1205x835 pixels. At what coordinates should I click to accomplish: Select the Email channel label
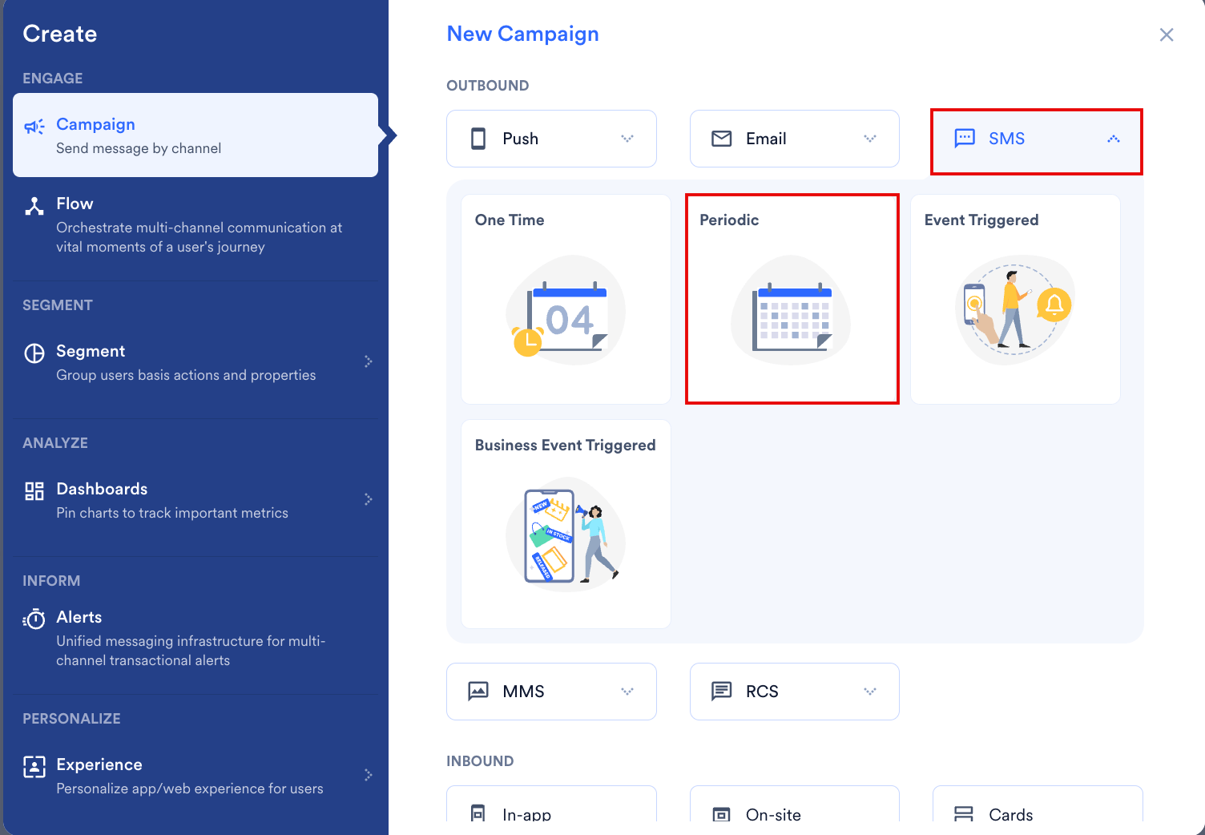pyautogui.click(x=766, y=139)
